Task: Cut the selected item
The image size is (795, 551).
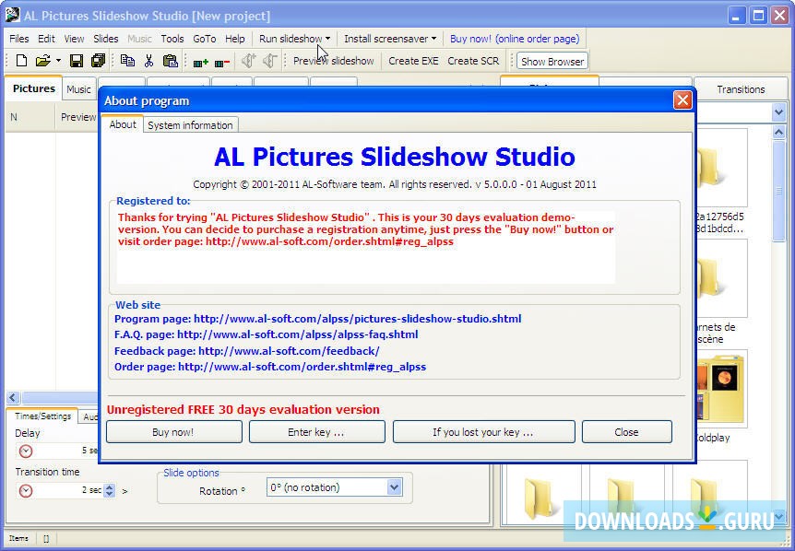Action: click(149, 61)
